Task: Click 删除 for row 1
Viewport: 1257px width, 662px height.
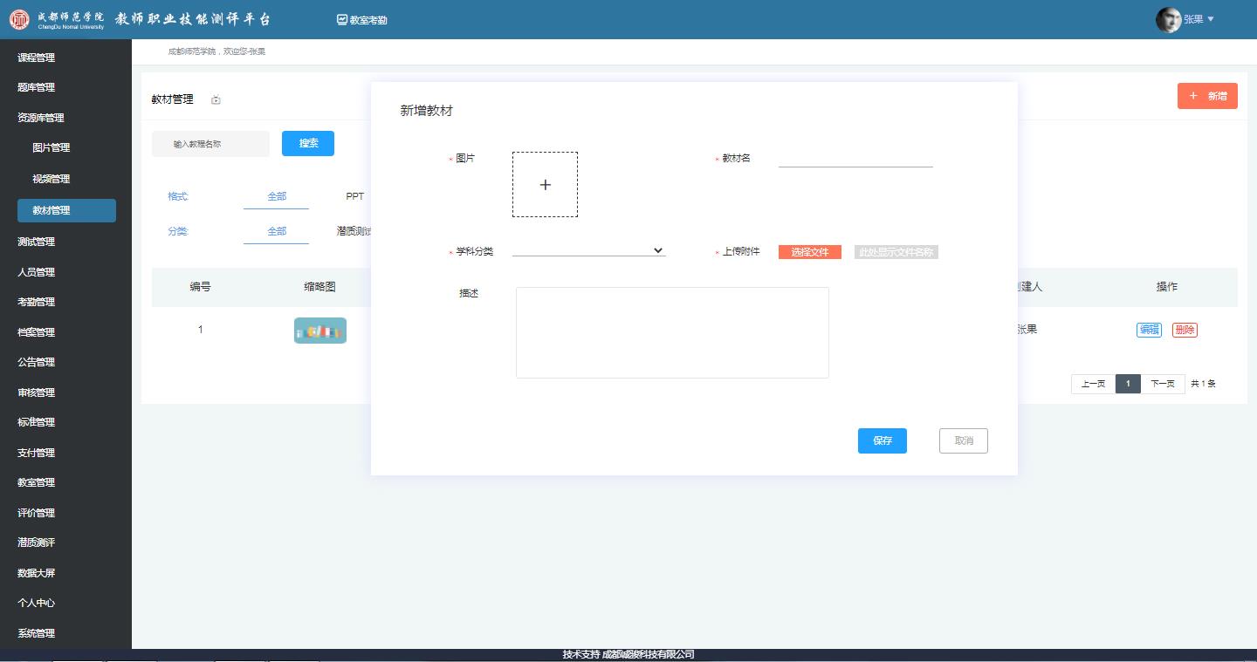Action: pos(1185,330)
